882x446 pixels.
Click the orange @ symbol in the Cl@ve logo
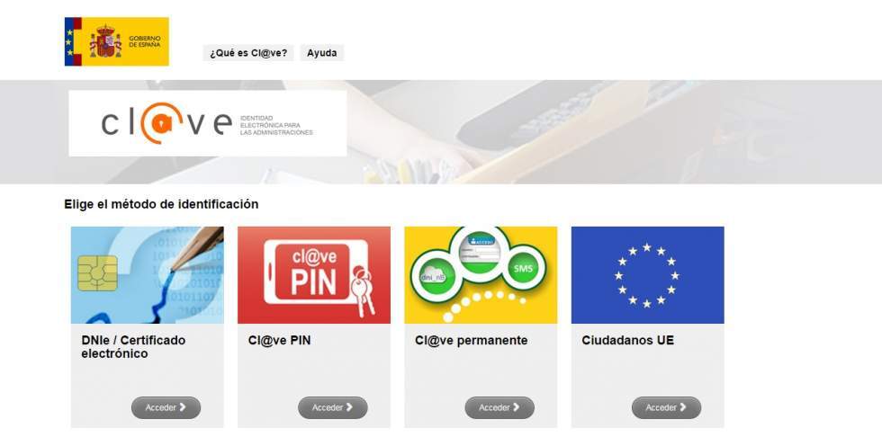pyautogui.click(x=161, y=122)
